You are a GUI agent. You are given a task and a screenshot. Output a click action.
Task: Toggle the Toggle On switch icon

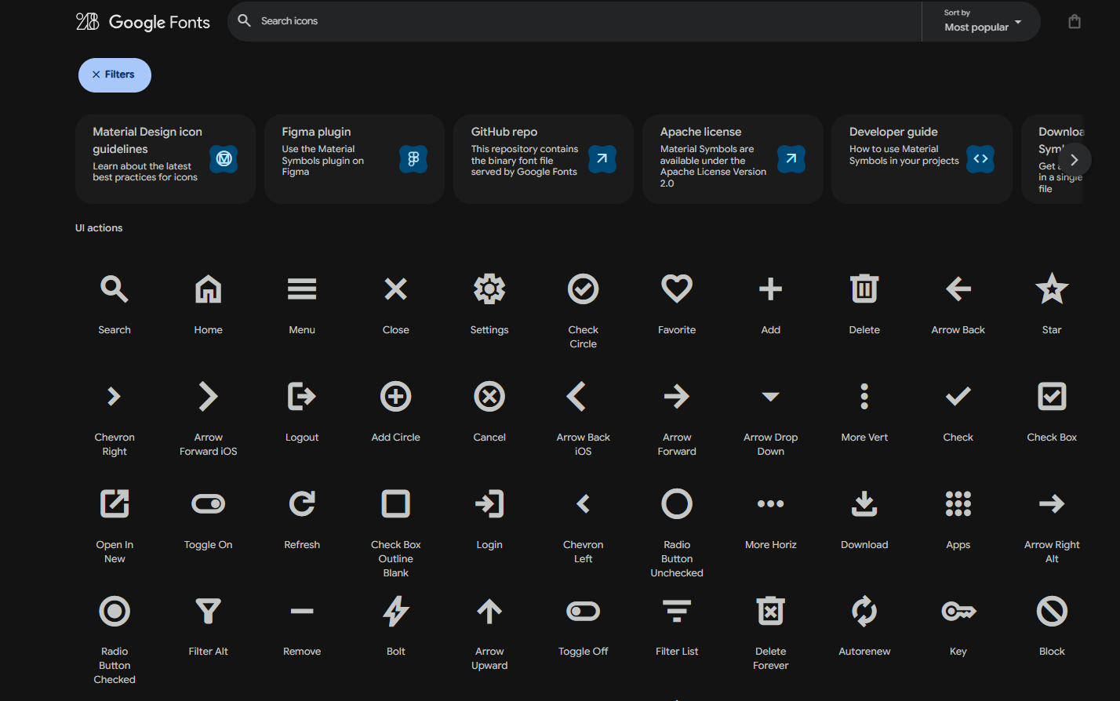pos(208,503)
